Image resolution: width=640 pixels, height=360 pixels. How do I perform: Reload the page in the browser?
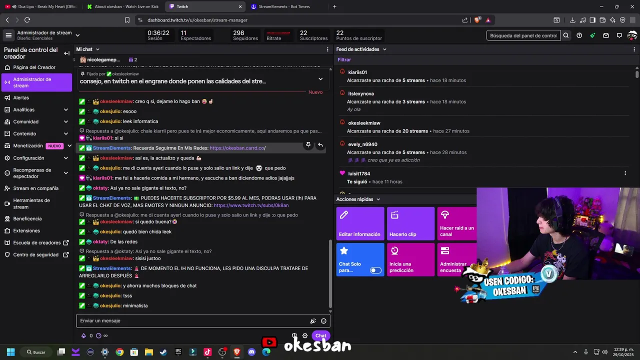[27, 20]
